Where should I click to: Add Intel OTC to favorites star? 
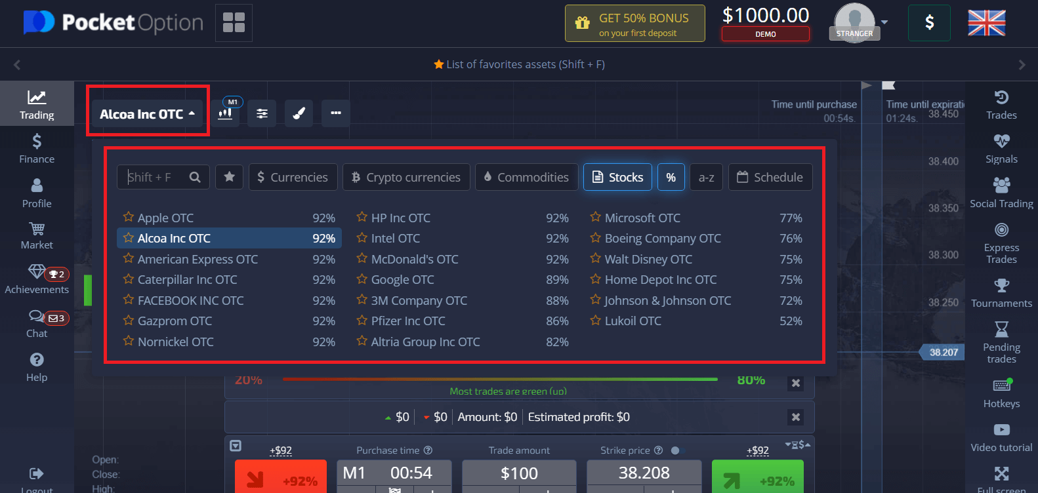coord(362,237)
